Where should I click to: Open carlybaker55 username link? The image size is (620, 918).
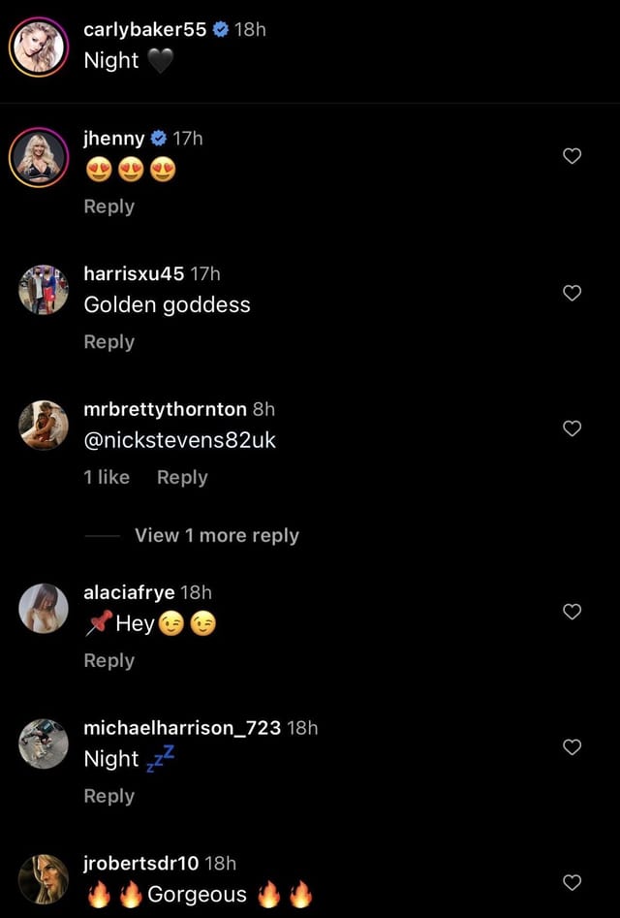(144, 29)
